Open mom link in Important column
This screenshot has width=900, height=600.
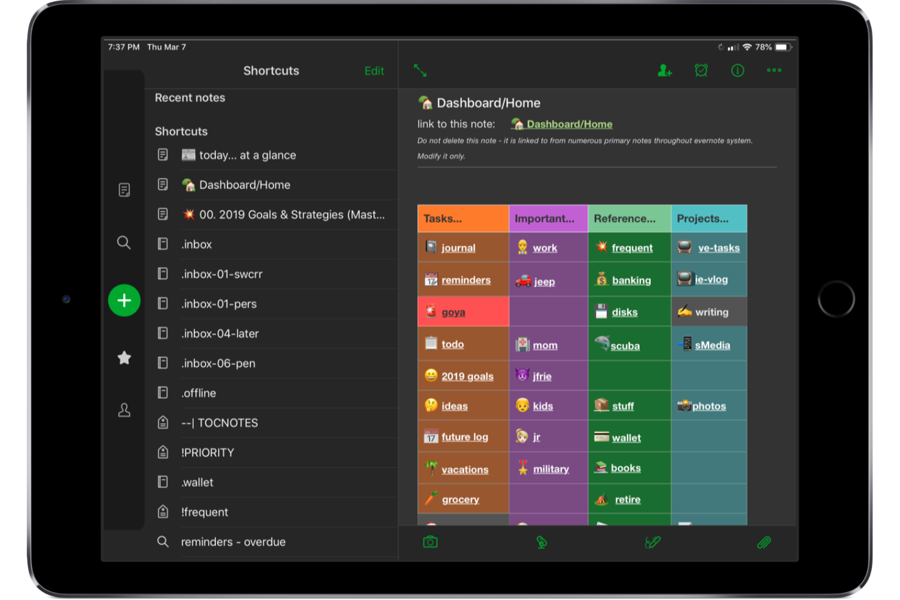point(545,345)
